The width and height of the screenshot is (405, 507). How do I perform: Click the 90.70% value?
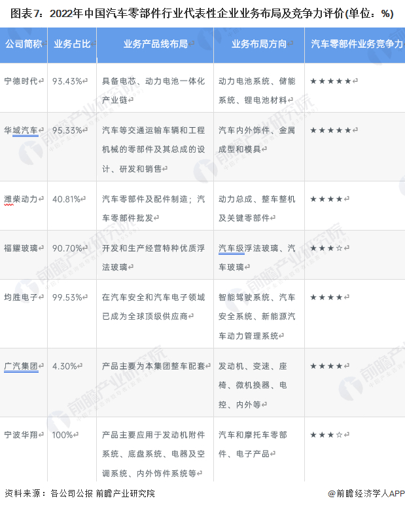pyautogui.click(x=67, y=249)
